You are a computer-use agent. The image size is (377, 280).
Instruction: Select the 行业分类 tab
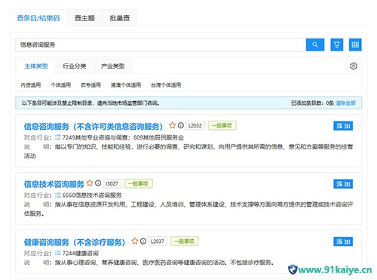coord(75,66)
